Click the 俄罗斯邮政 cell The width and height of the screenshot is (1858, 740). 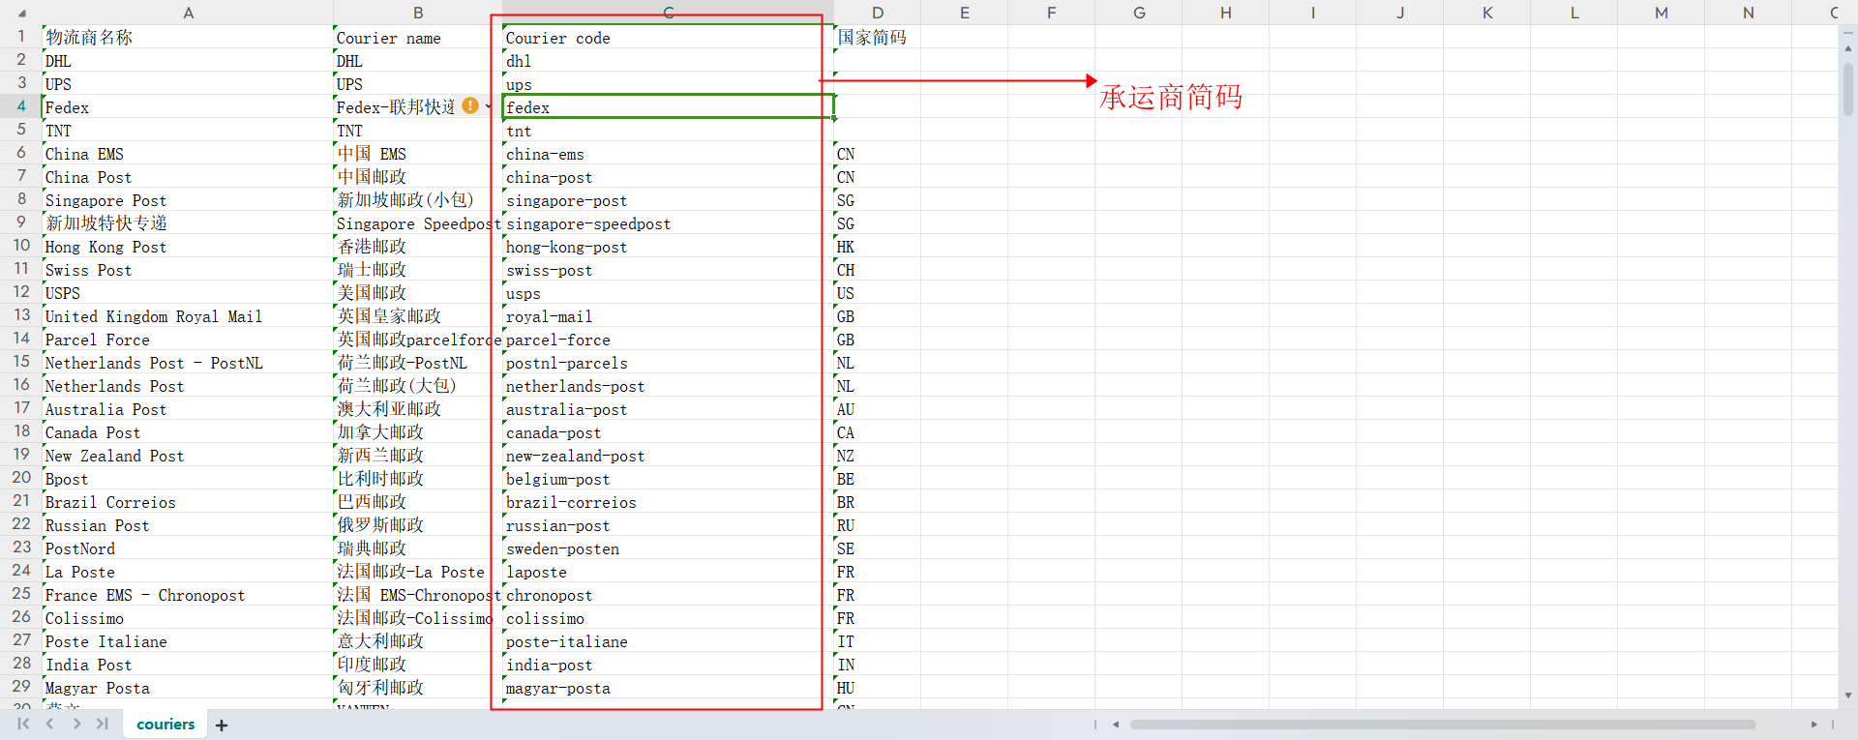pos(418,524)
